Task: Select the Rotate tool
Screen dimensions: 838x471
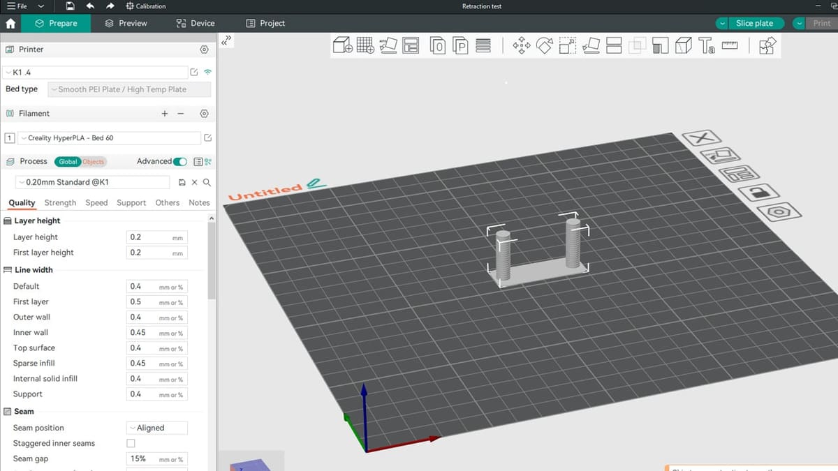Action: coord(544,45)
